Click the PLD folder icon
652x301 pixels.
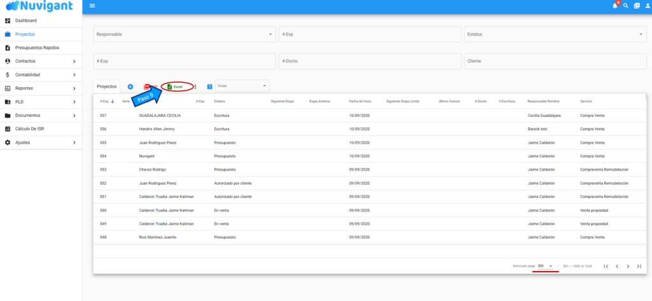point(8,102)
